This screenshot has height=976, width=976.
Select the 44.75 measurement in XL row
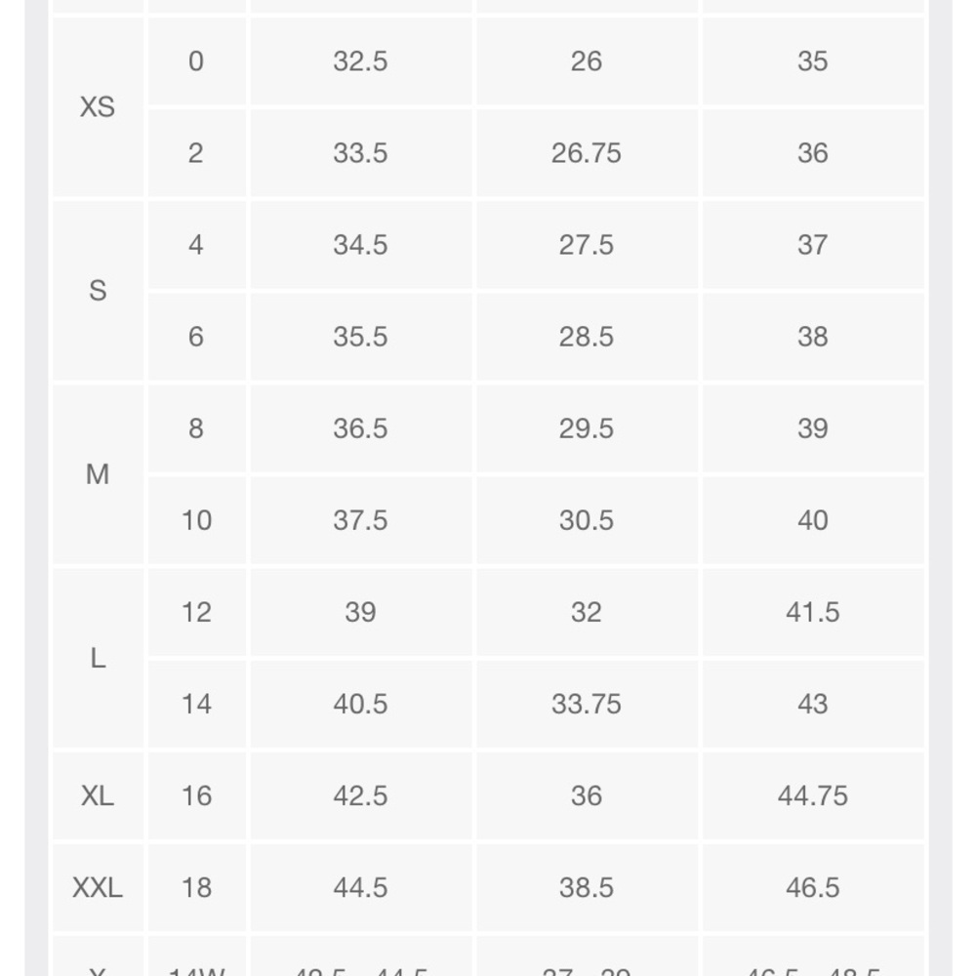pyautogui.click(x=812, y=795)
